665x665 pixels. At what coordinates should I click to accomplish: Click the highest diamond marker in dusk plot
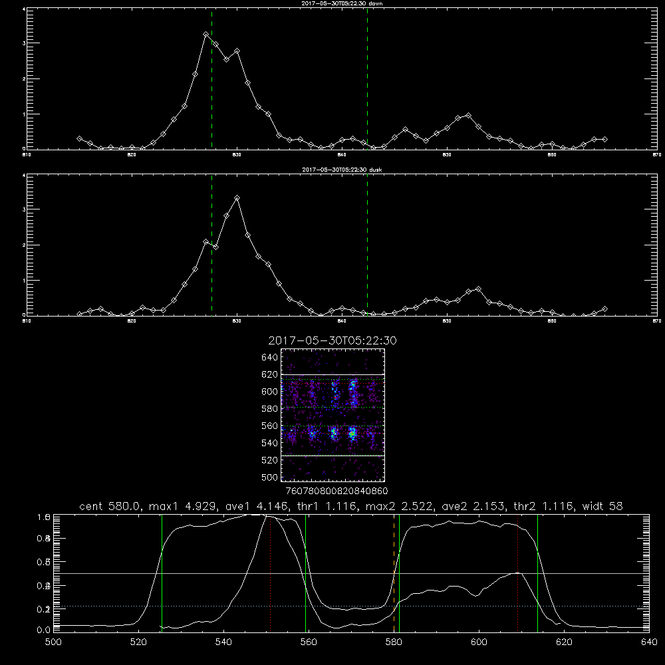[x=237, y=198]
